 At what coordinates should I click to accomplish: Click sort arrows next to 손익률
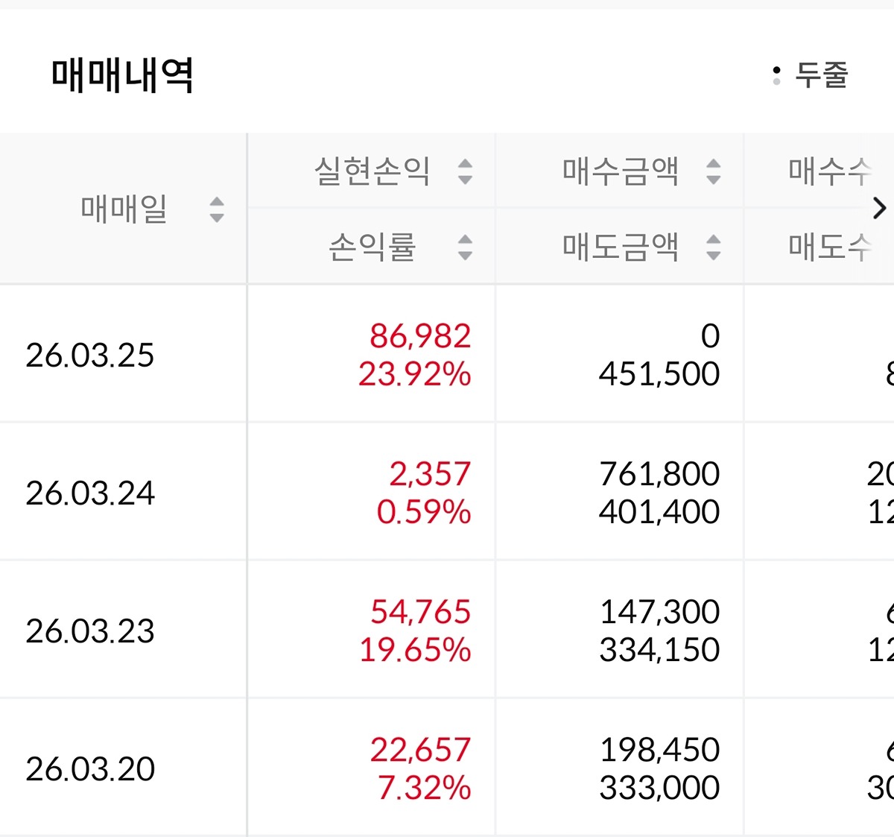[x=465, y=247]
